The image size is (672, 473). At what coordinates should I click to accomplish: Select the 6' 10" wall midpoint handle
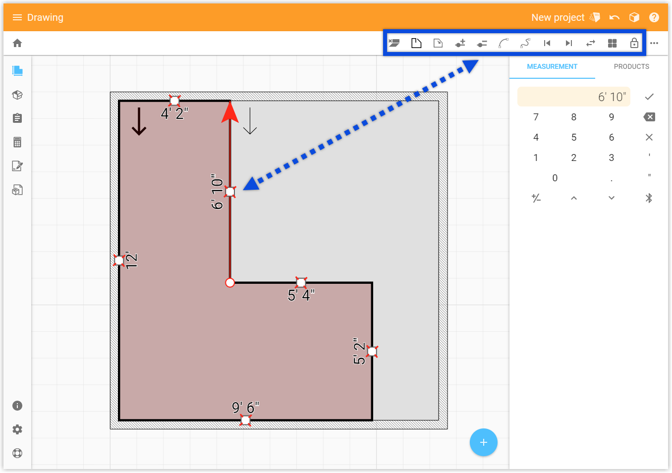230,192
